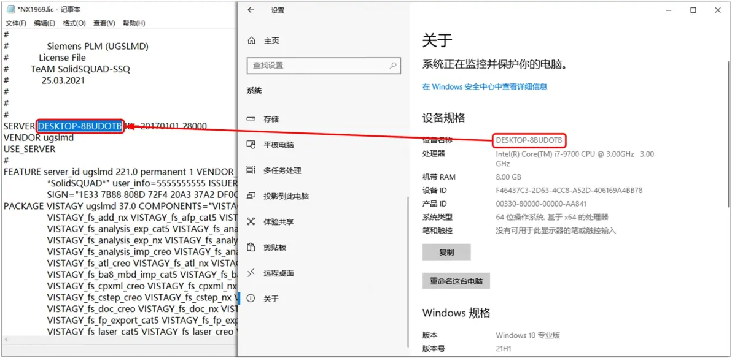Open 在 Windows 安全中心中查看详细信息 link
The image size is (732, 358).
485,86
